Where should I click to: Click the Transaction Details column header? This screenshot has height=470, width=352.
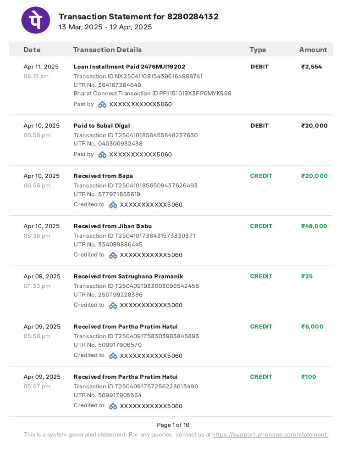(x=107, y=50)
